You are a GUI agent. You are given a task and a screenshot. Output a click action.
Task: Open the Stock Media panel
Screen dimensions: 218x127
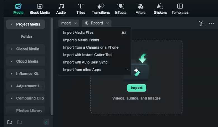(40, 9)
